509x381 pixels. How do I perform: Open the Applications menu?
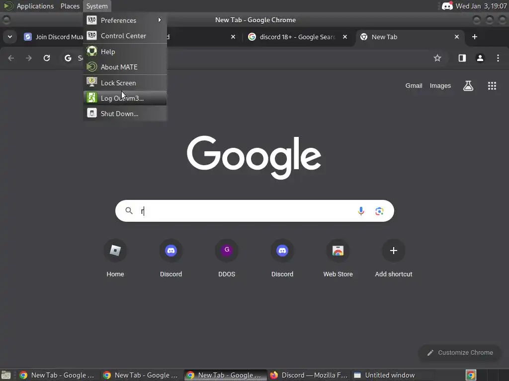tap(35, 6)
